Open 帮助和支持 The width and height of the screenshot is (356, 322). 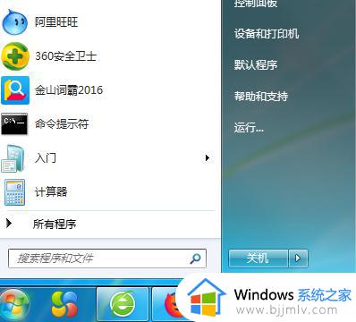point(261,96)
